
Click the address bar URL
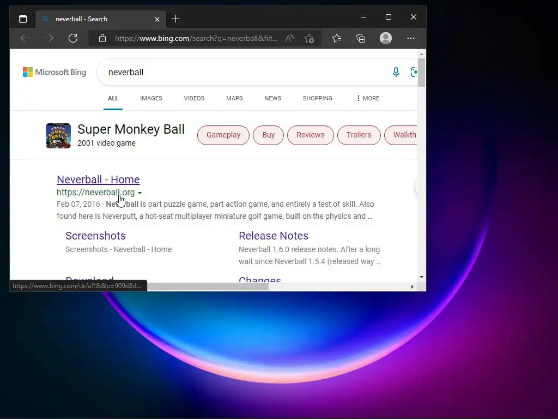tap(196, 38)
